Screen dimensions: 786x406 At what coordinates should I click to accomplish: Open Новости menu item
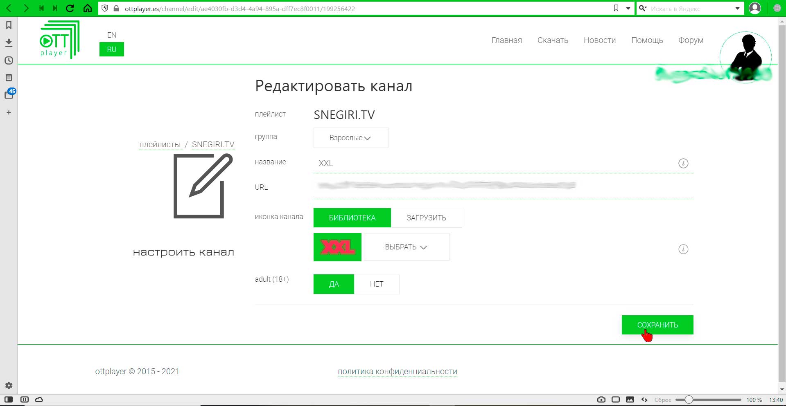(599, 40)
